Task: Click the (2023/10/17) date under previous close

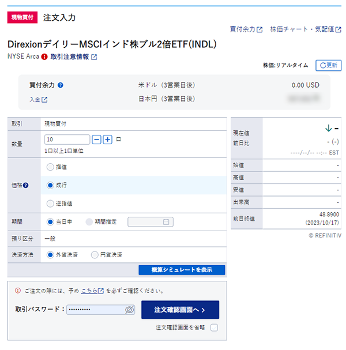Action: 322,223
